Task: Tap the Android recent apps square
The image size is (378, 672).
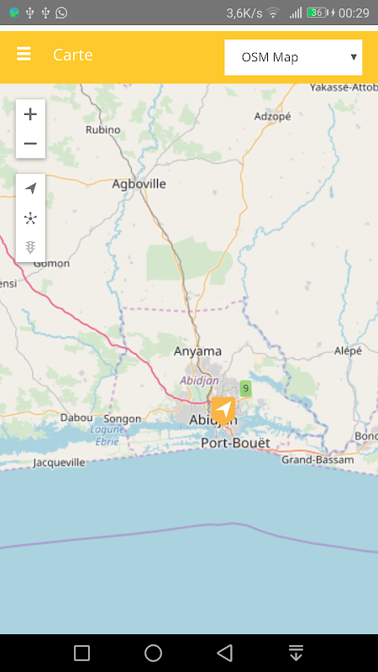Action: [81, 654]
